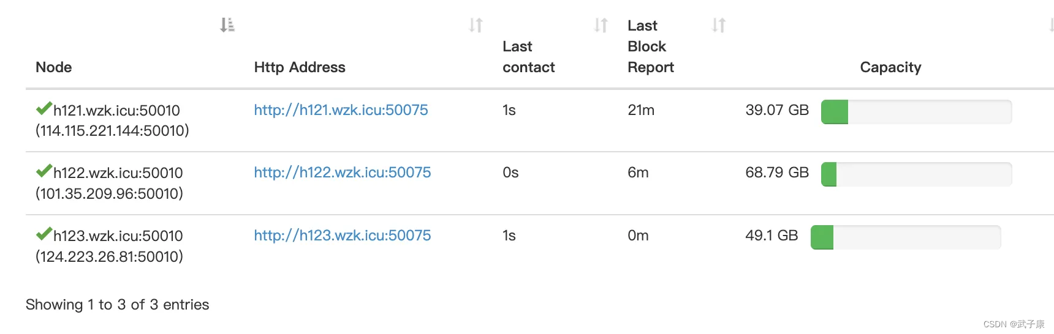Image resolution: width=1054 pixels, height=334 pixels.
Task: Click the Last contact column header
Action: click(528, 57)
